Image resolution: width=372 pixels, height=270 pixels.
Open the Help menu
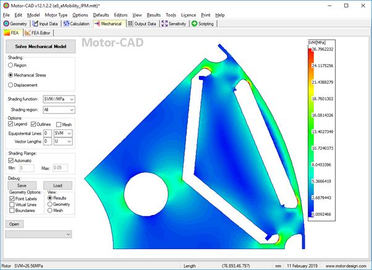click(x=220, y=15)
